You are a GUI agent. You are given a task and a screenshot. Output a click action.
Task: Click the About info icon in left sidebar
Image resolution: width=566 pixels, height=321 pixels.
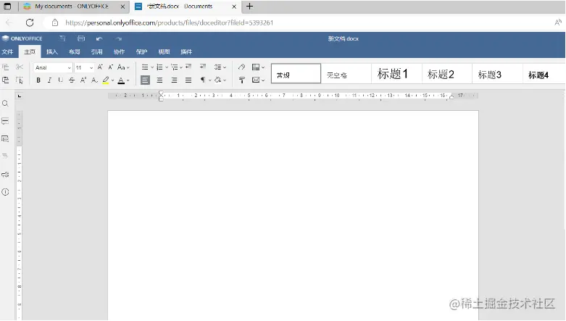pyautogui.click(x=5, y=192)
